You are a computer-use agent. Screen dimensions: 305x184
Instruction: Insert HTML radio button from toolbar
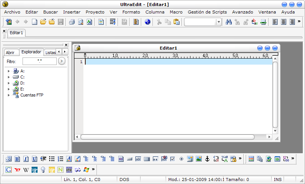181,159
